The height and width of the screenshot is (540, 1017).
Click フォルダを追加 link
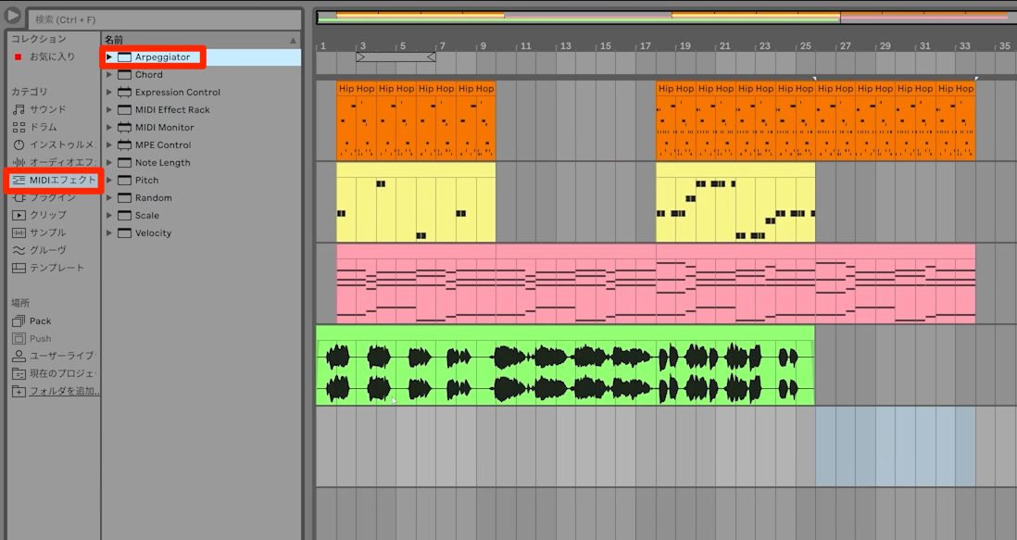pos(64,391)
